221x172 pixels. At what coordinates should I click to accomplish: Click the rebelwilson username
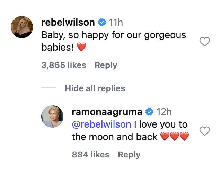tap(68, 23)
